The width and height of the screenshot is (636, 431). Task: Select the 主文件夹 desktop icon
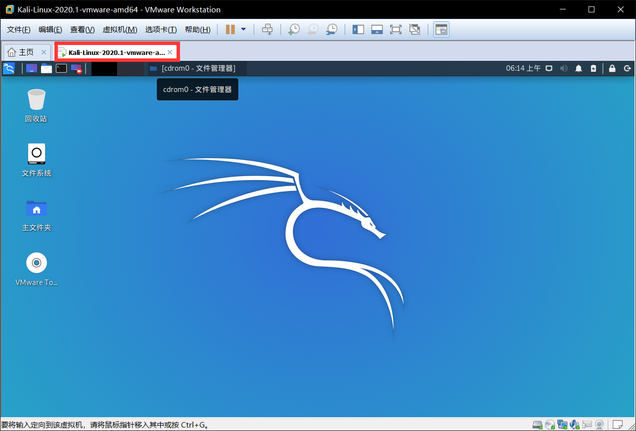(x=37, y=215)
